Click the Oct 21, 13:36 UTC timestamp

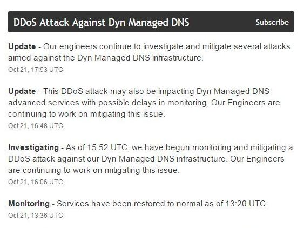point(36,216)
